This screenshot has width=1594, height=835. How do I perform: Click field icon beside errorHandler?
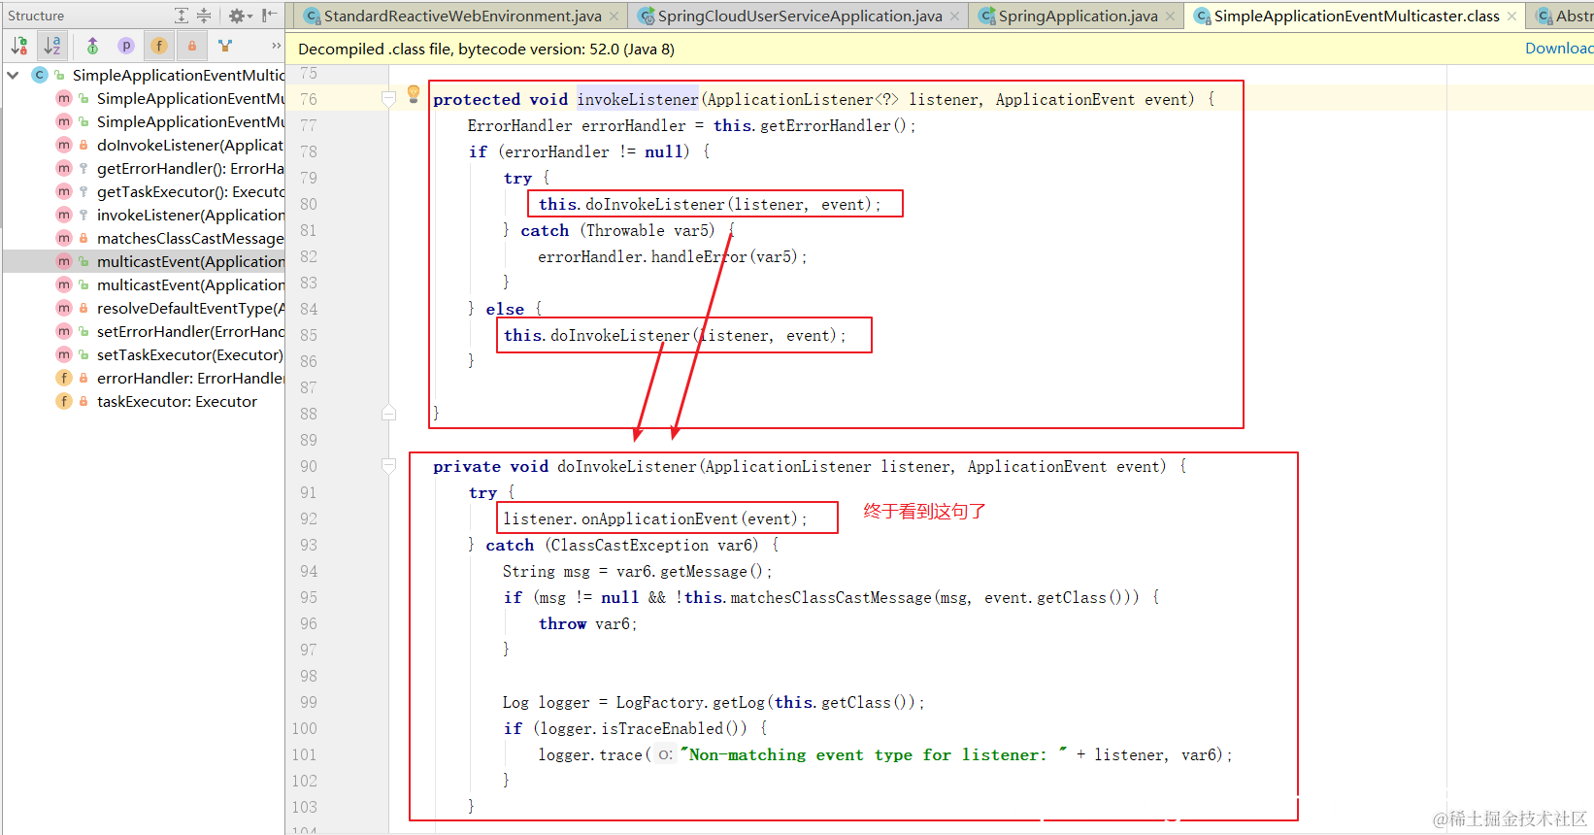point(64,378)
